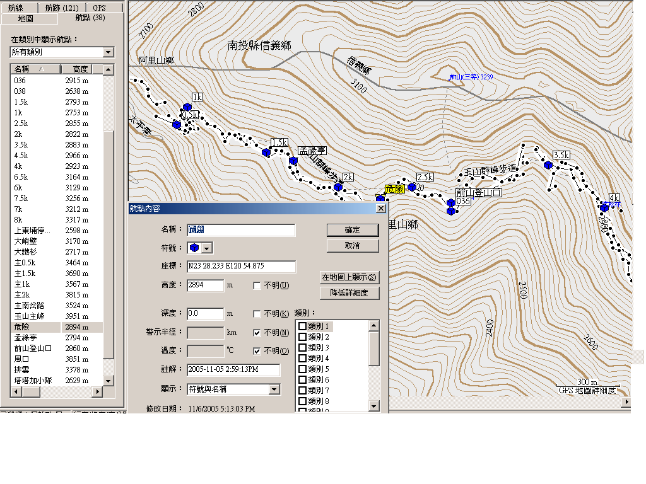Click the map horizontal scroll-right arrow
Screen dimensions: 646x484
[626, 401]
